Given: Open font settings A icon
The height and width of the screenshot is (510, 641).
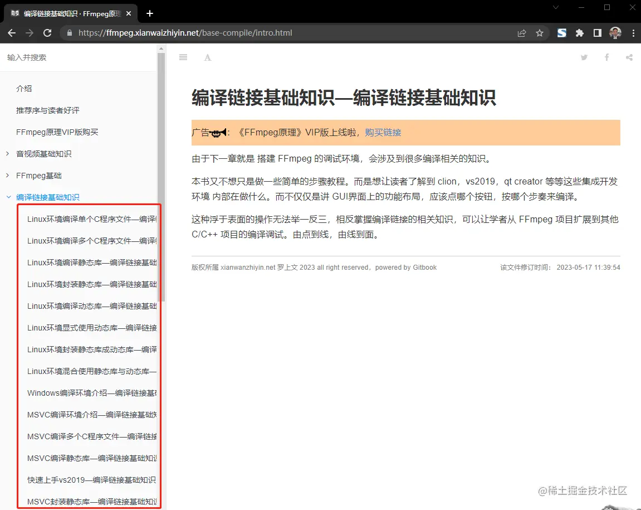Looking at the screenshot, I should click(208, 57).
